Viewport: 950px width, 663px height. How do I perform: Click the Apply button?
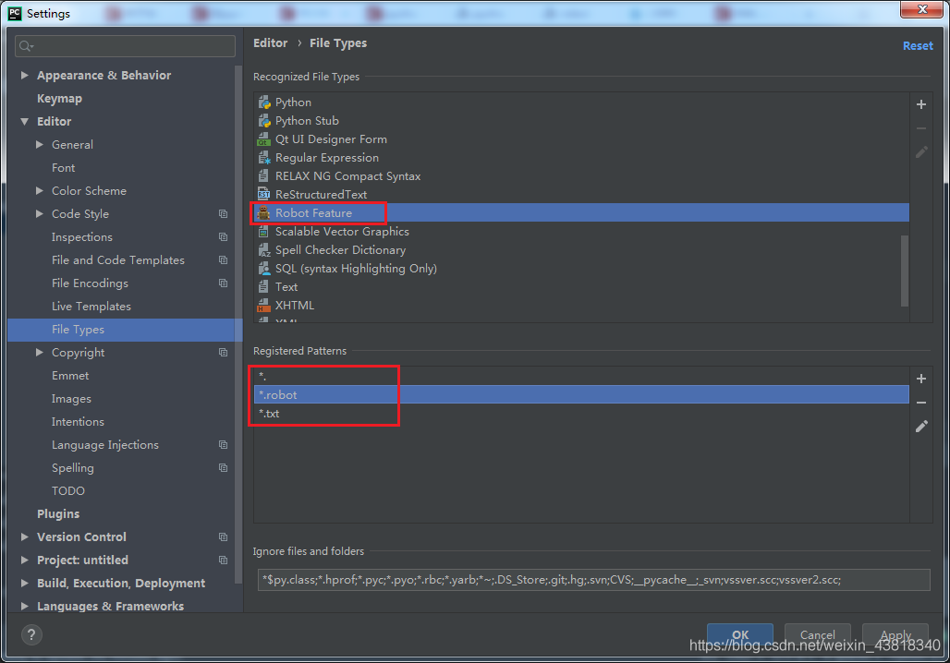[x=895, y=634]
